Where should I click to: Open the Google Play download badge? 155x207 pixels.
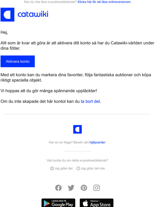[58, 203]
